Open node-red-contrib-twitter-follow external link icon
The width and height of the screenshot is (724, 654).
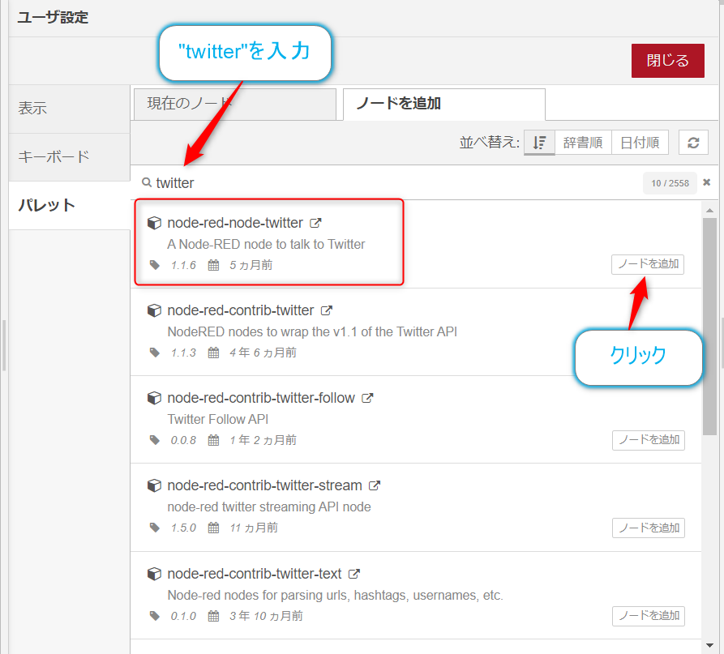click(367, 398)
